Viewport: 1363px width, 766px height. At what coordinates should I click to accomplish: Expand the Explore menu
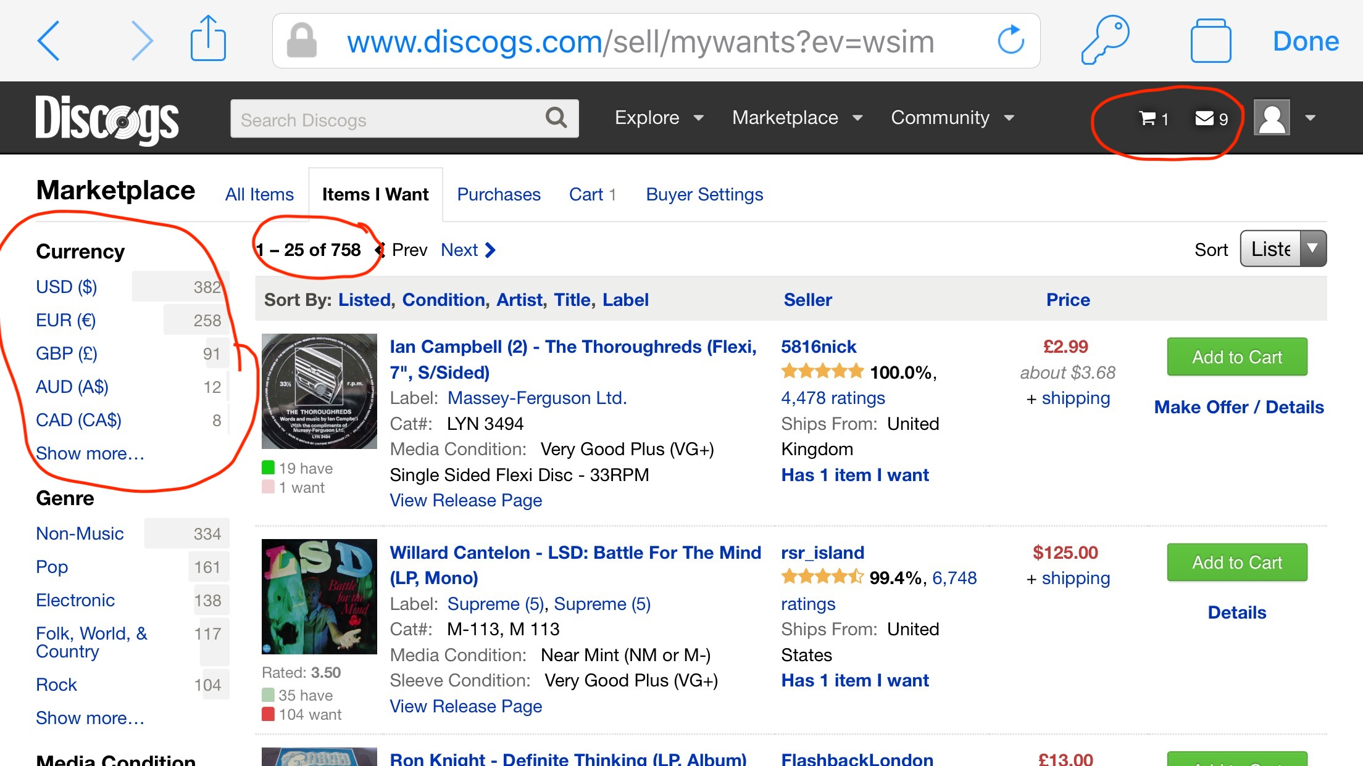click(x=659, y=118)
